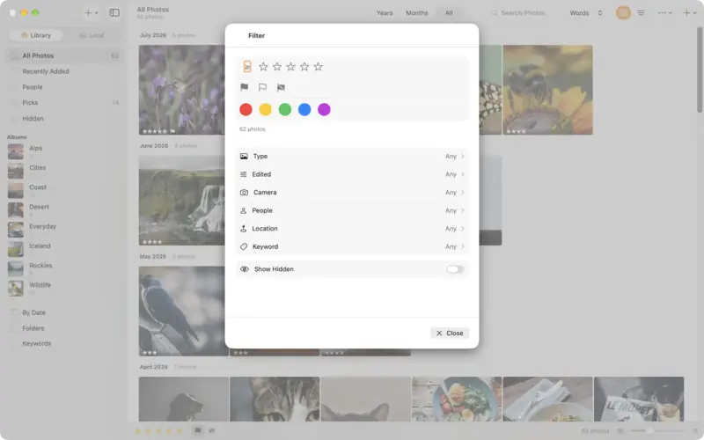Select All Photos in sidebar

point(64,55)
